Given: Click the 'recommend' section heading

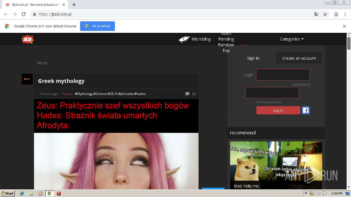Looking at the screenshot, I should [x=243, y=133].
